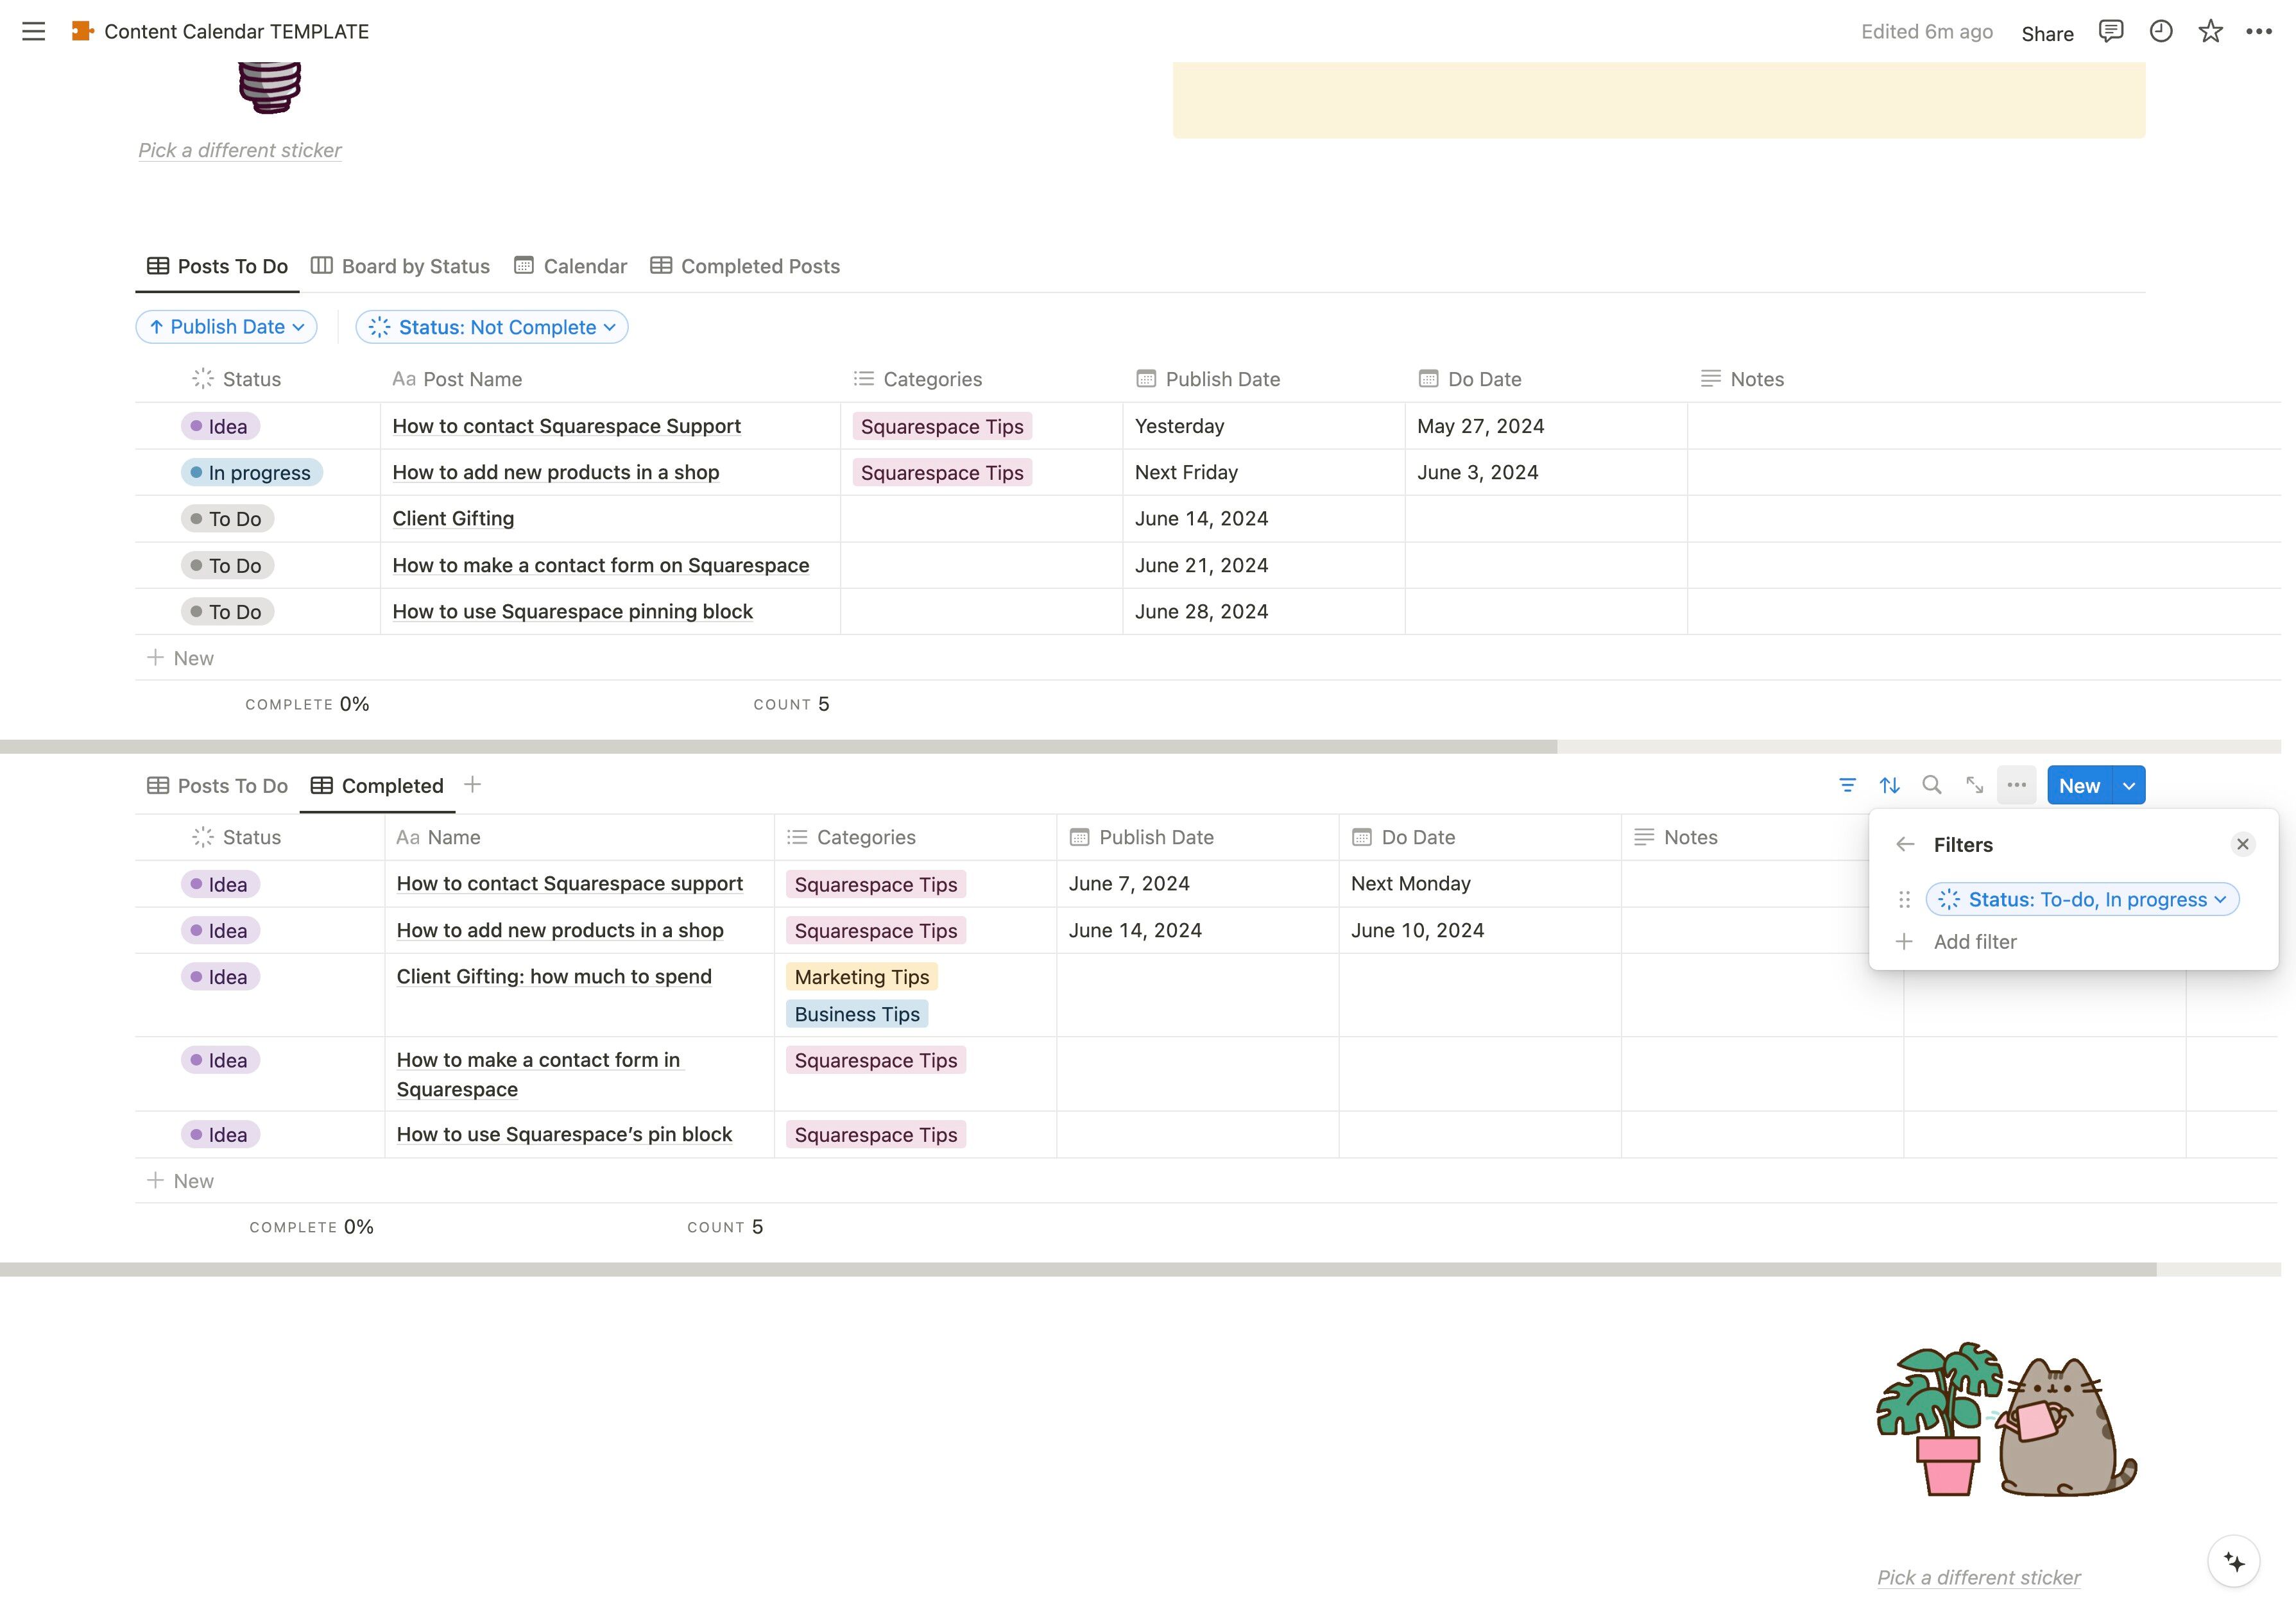2296x1623 pixels.
Task: Open the database filter icon
Action: tap(1847, 785)
